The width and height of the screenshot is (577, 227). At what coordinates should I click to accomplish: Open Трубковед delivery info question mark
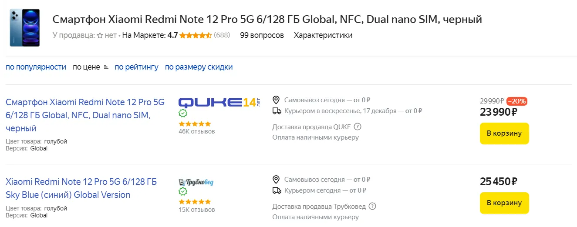(x=372, y=206)
